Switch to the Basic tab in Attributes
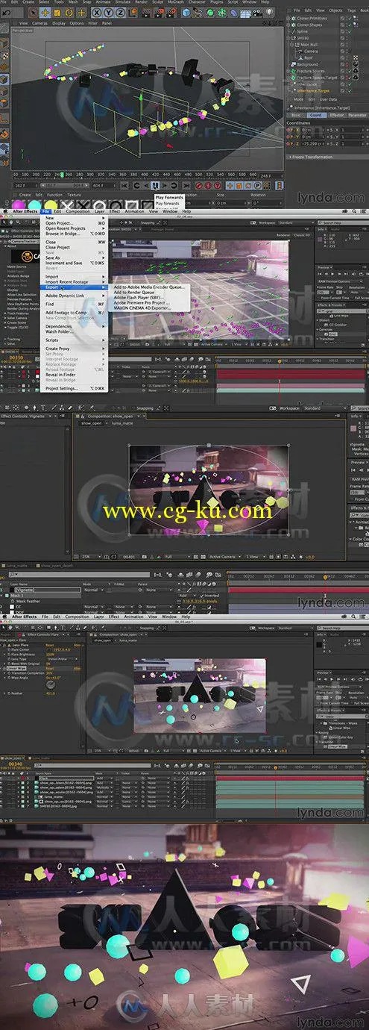369x1030 pixels. tap(297, 116)
